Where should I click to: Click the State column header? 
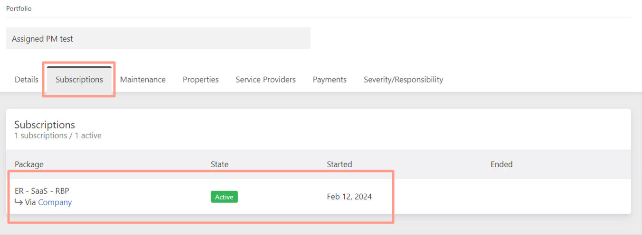[219, 164]
